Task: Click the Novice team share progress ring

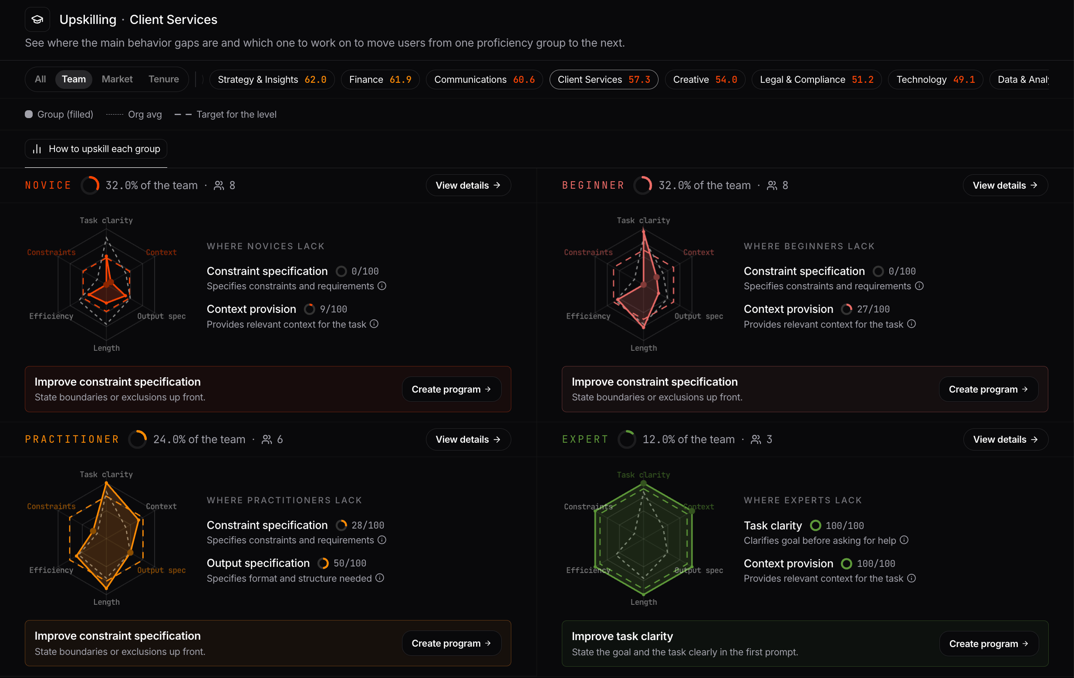Action: click(x=90, y=185)
